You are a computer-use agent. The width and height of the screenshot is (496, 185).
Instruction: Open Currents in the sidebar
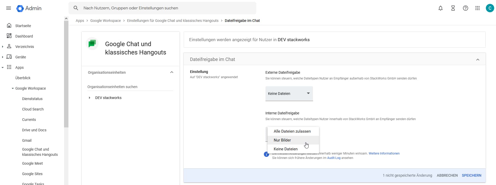click(29, 120)
